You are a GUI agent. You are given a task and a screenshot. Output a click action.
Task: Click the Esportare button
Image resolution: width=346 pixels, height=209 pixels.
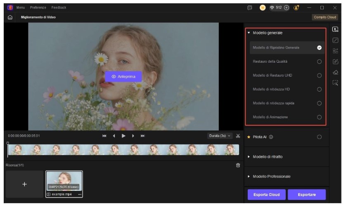tap(307, 195)
